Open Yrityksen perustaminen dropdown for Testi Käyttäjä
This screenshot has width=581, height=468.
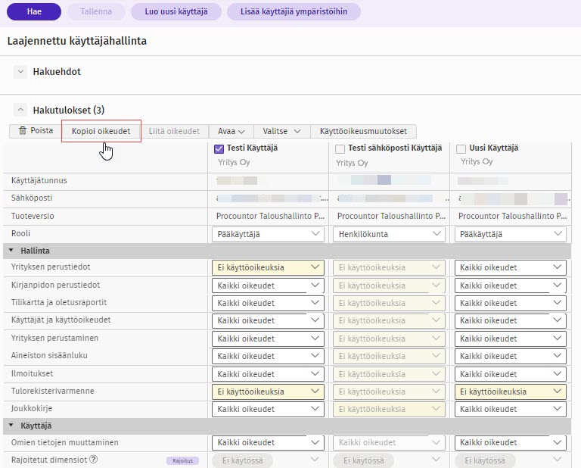(268, 339)
